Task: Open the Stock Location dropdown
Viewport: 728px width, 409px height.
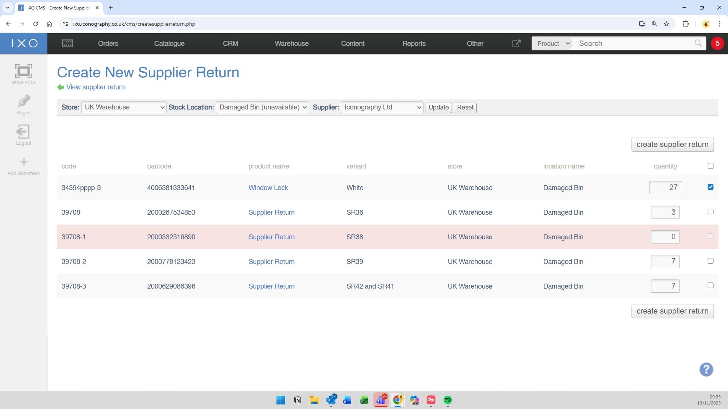Action: (262, 108)
